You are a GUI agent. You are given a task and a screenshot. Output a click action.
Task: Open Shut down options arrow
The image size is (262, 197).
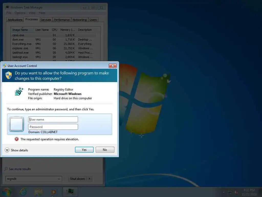(x=90, y=179)
